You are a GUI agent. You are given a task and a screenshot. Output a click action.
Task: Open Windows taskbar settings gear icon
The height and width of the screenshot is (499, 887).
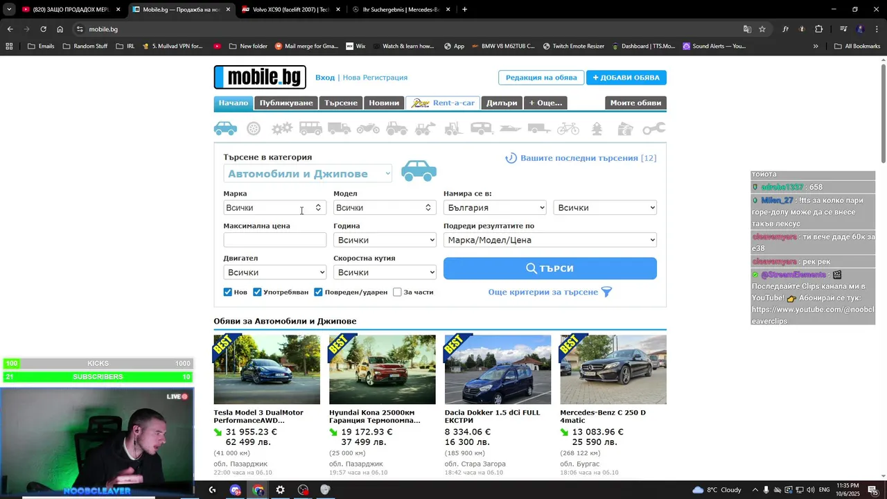[x=280, y=489]
